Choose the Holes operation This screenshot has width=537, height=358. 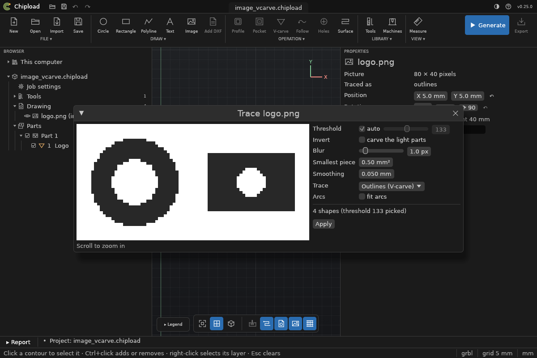(324, 25)
